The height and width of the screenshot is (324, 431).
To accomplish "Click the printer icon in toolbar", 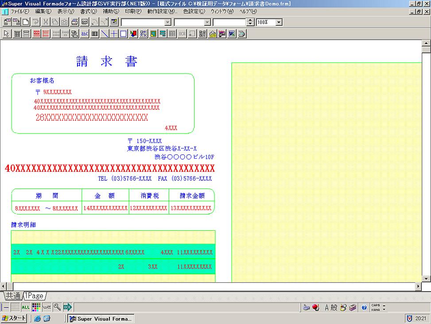I will (x=75, y=22).
